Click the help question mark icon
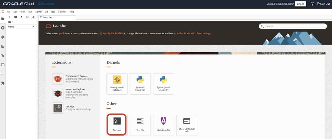Image resolution: width=332 pixels, height=139 pixels. [x=312, y=4]
